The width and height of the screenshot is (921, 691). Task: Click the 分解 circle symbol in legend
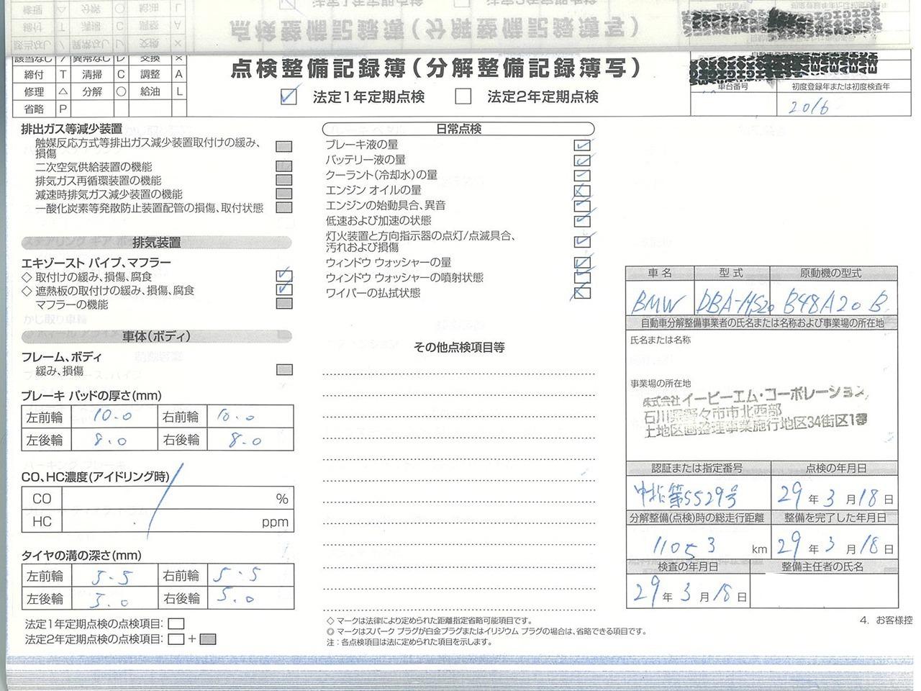(121, 92)
